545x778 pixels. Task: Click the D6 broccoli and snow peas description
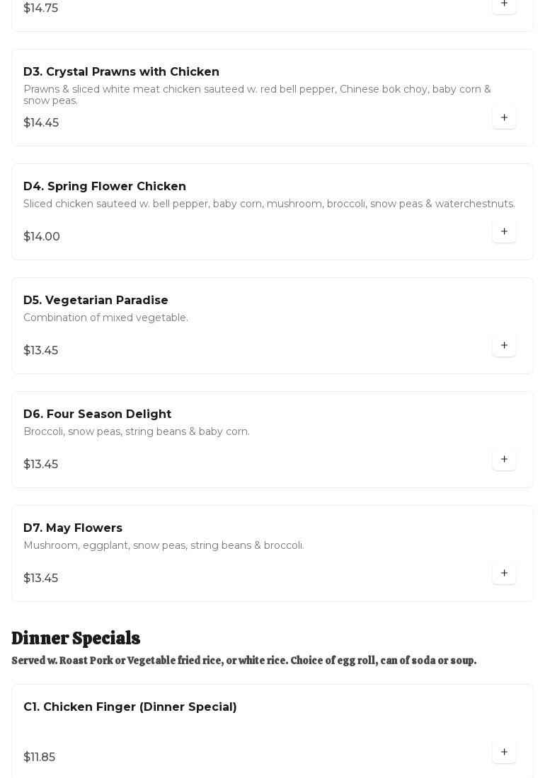click(137, 431)
